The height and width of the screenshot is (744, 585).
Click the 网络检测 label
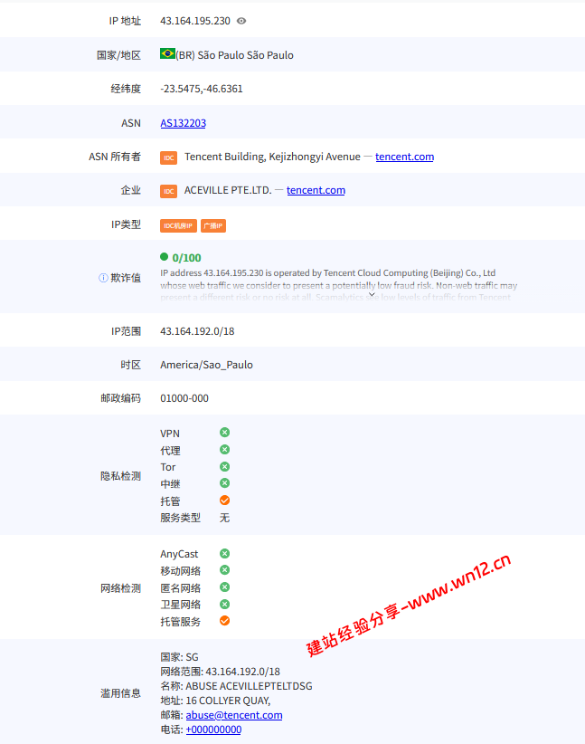[x=121, y=588]
